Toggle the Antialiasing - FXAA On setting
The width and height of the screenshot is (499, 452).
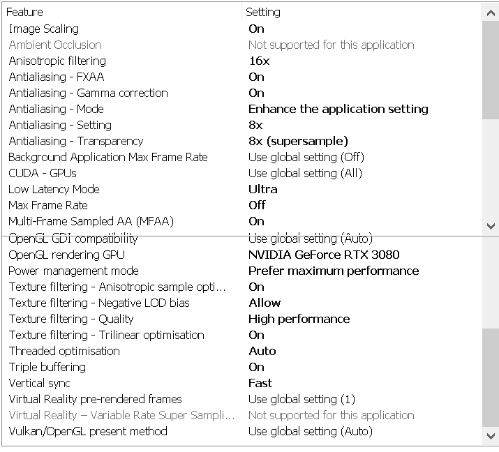click(257, 77)
